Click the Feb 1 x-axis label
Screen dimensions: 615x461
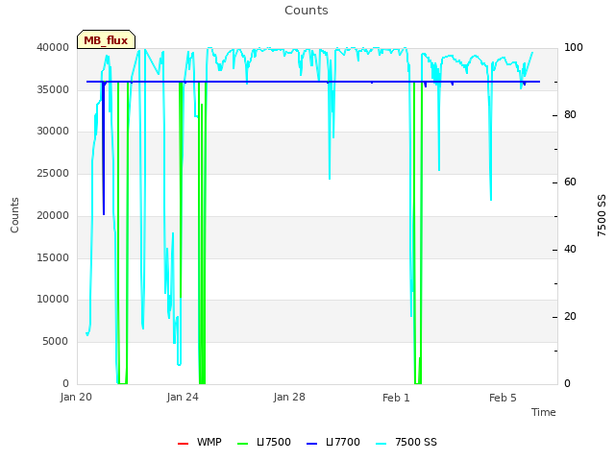(396, 398)
